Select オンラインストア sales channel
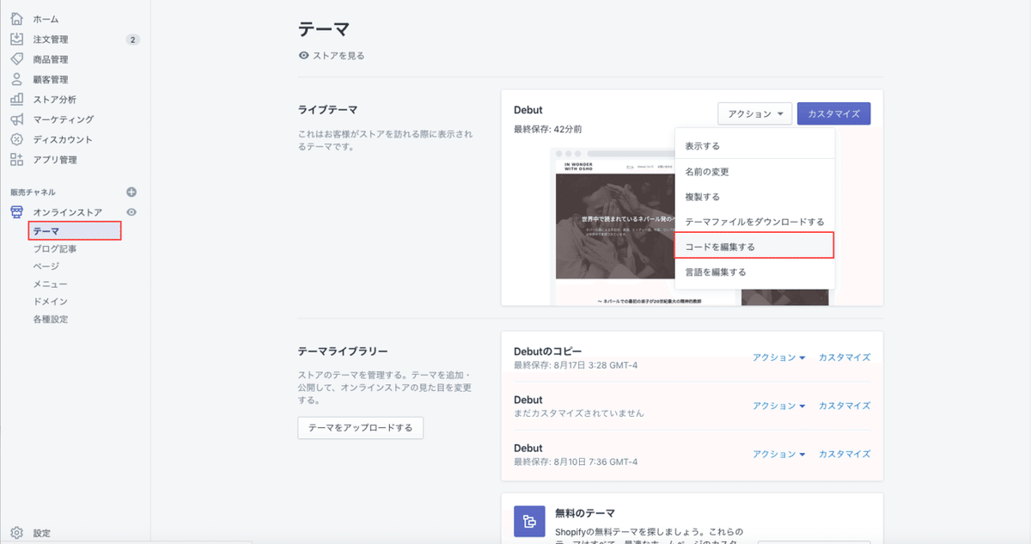The image size is (1031, 544). tap(68, 212)
